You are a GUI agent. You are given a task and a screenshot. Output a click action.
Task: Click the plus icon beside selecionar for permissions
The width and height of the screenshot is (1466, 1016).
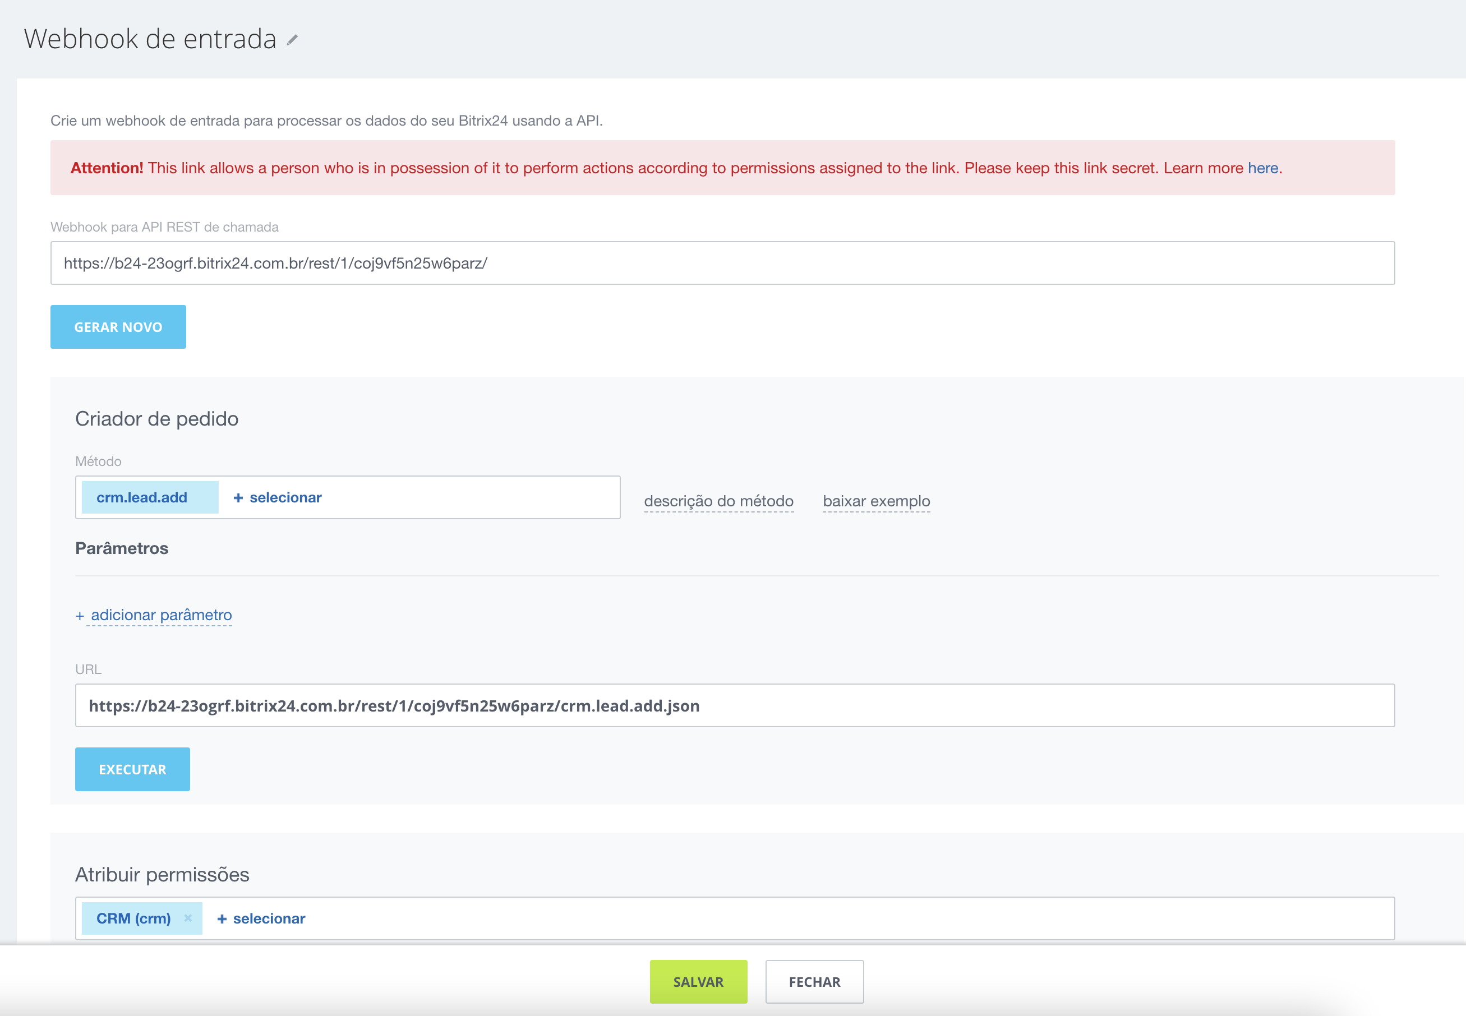tap(221, 918)
